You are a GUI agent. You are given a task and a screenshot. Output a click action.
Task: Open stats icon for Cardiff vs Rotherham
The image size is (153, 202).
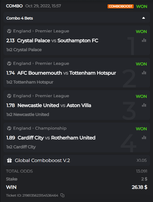[144, 137]
